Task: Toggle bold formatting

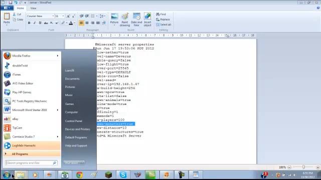Action: (x=29, y=23)
